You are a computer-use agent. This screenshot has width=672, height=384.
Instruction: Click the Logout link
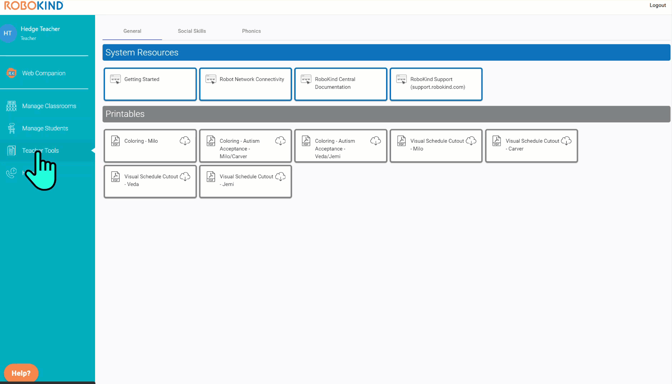click(x=657, y=5)
